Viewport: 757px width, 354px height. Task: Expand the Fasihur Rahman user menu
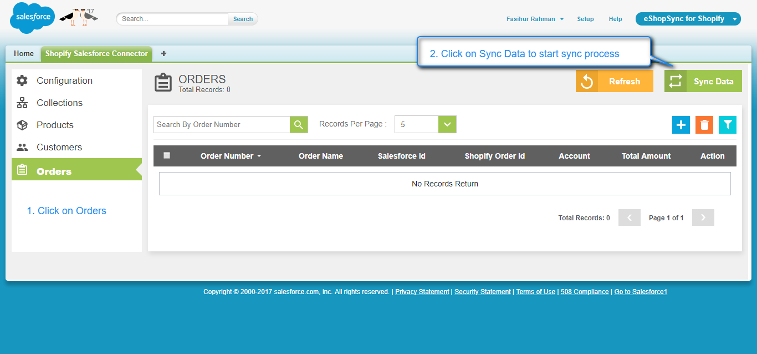point(535,19)
